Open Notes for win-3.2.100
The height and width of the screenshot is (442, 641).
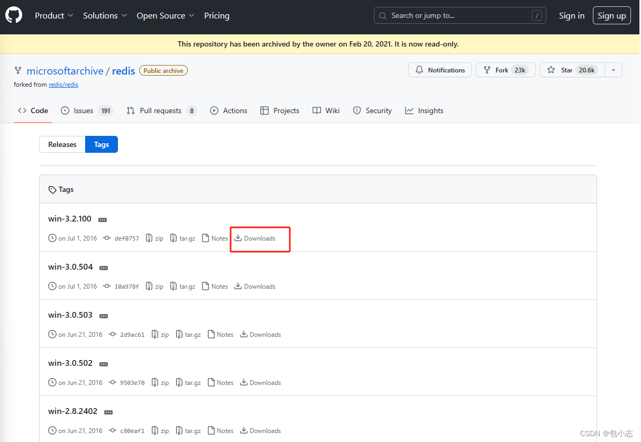tap(215, 238)
